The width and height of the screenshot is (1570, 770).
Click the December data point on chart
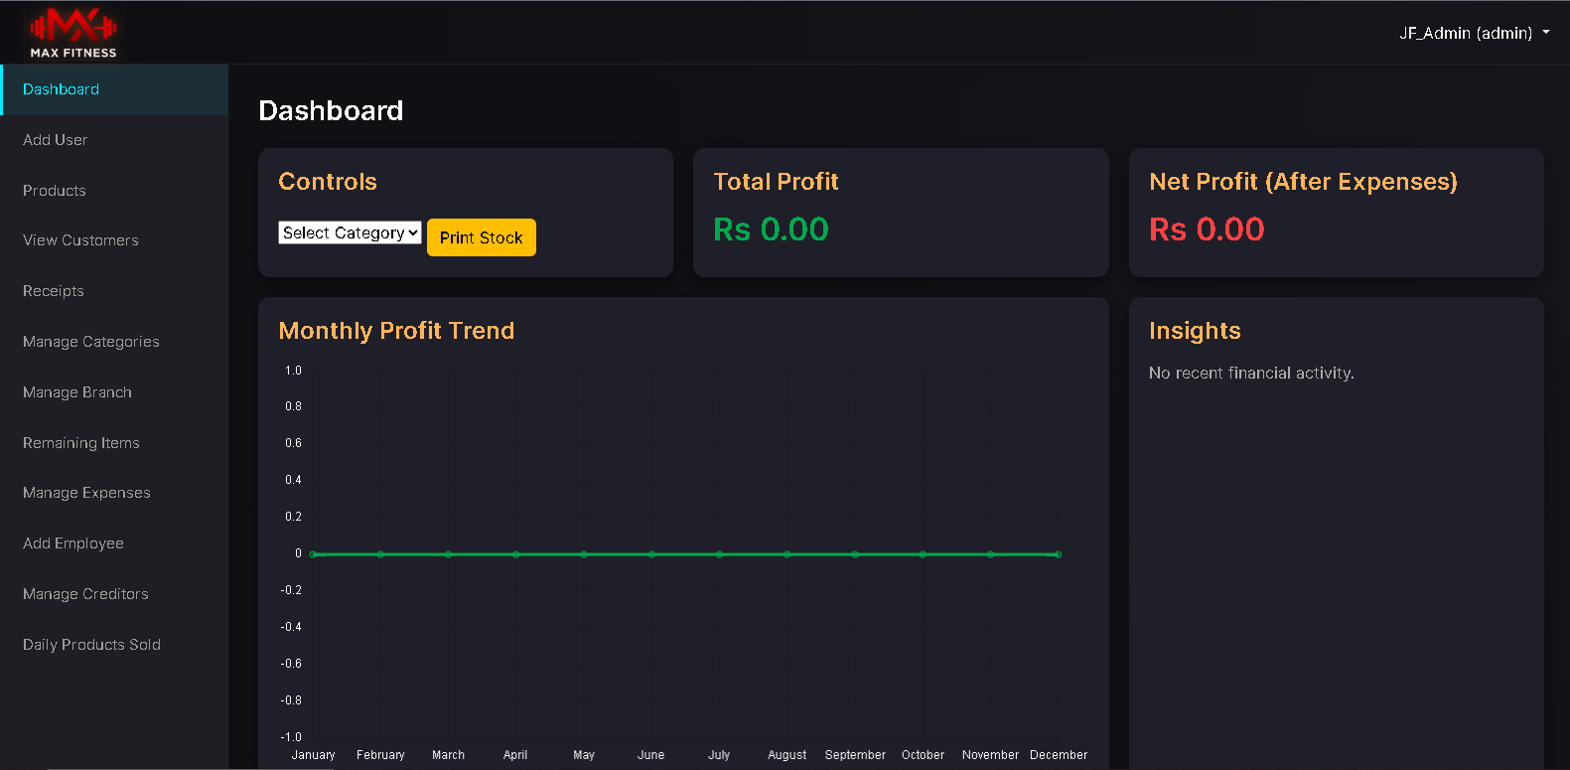point(1059,554)
